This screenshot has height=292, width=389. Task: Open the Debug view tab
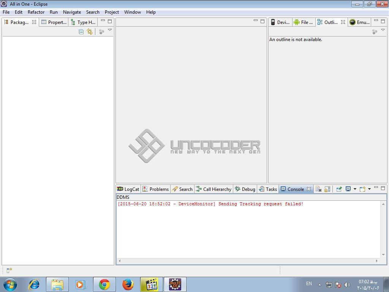[x=245, y=189]
